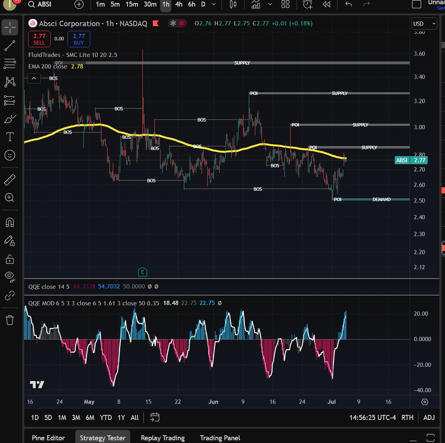Screen dimensions: 445x443
Task: Open time axis settings gear
Action: [x=425, y=402]
